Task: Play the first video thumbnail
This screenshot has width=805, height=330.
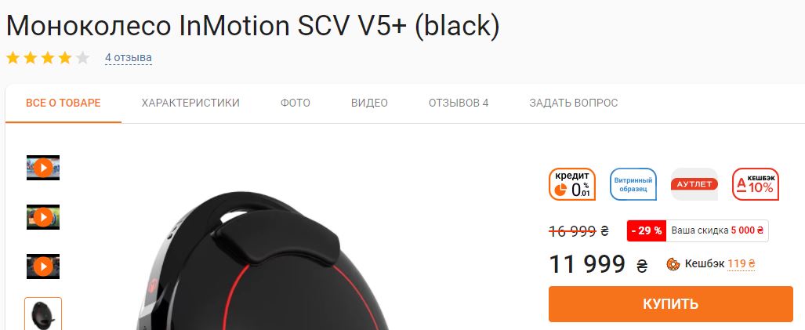Action: pos(43,168)
